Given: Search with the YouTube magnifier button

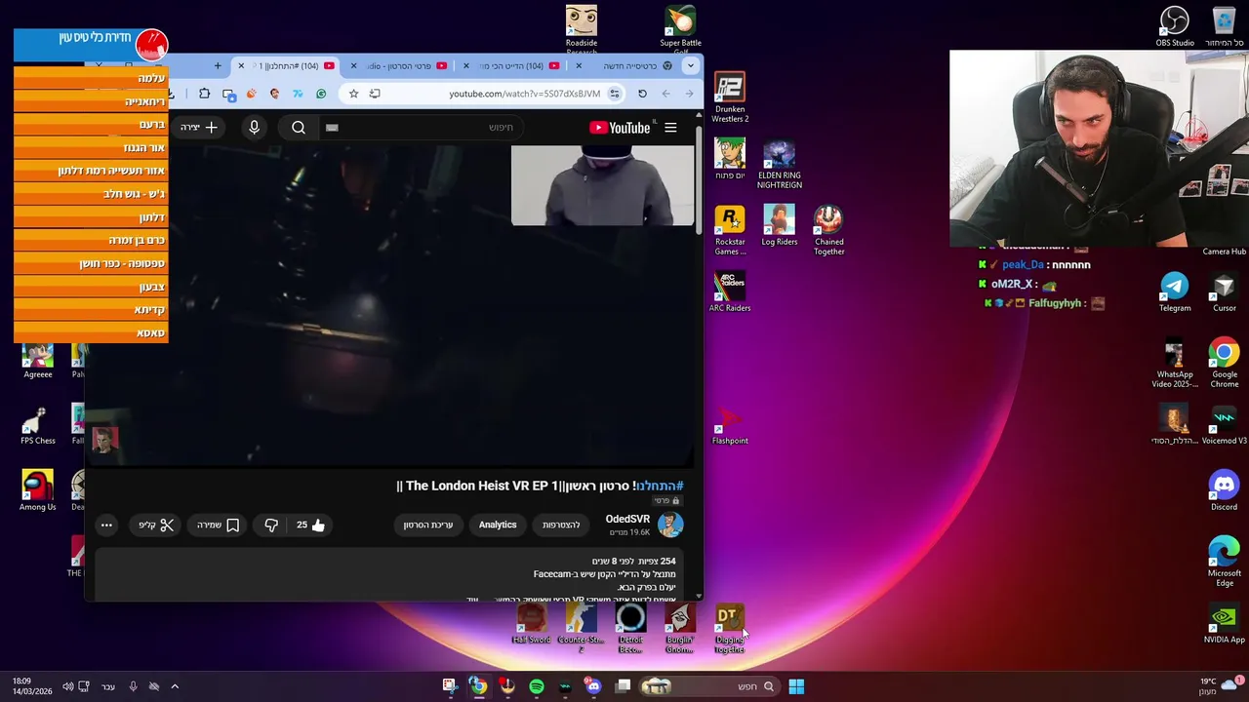Looking at the screenshot, I should 299,128.
